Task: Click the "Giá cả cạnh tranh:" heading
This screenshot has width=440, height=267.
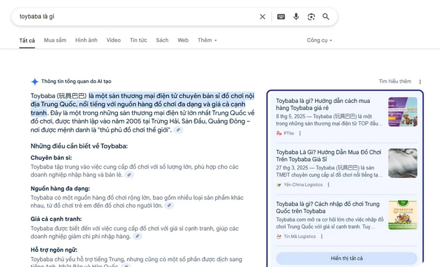Action: [56, 219]
